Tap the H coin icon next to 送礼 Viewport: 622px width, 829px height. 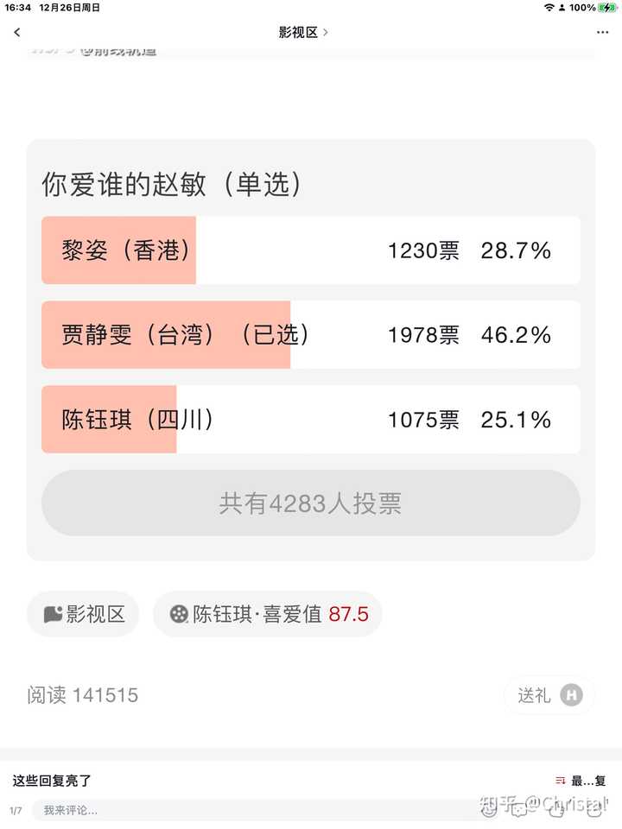pyautogui.click(x=571, y=695)
